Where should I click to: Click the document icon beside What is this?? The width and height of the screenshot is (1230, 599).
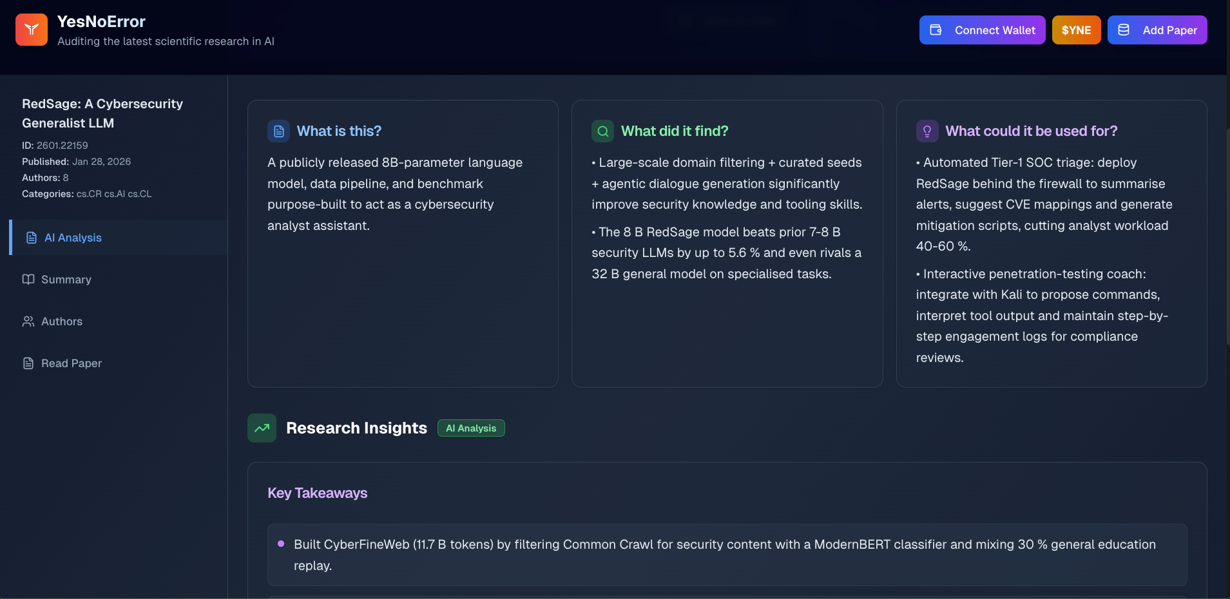click(279, 131)
